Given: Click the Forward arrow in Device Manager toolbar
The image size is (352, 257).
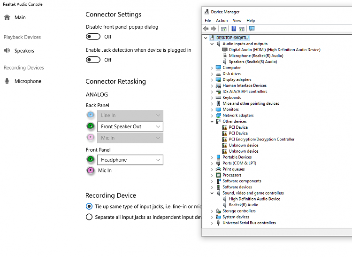Looking at the screenshot, I should pyautogui.click(x=214, y=29).
